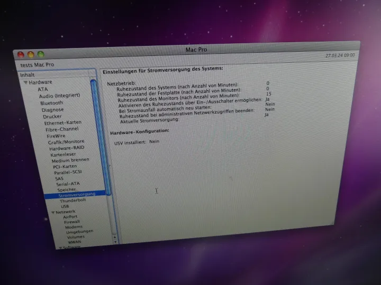Click the Hardware-Konfiguration heading
The image size is (381, 285).
(140, 132)
